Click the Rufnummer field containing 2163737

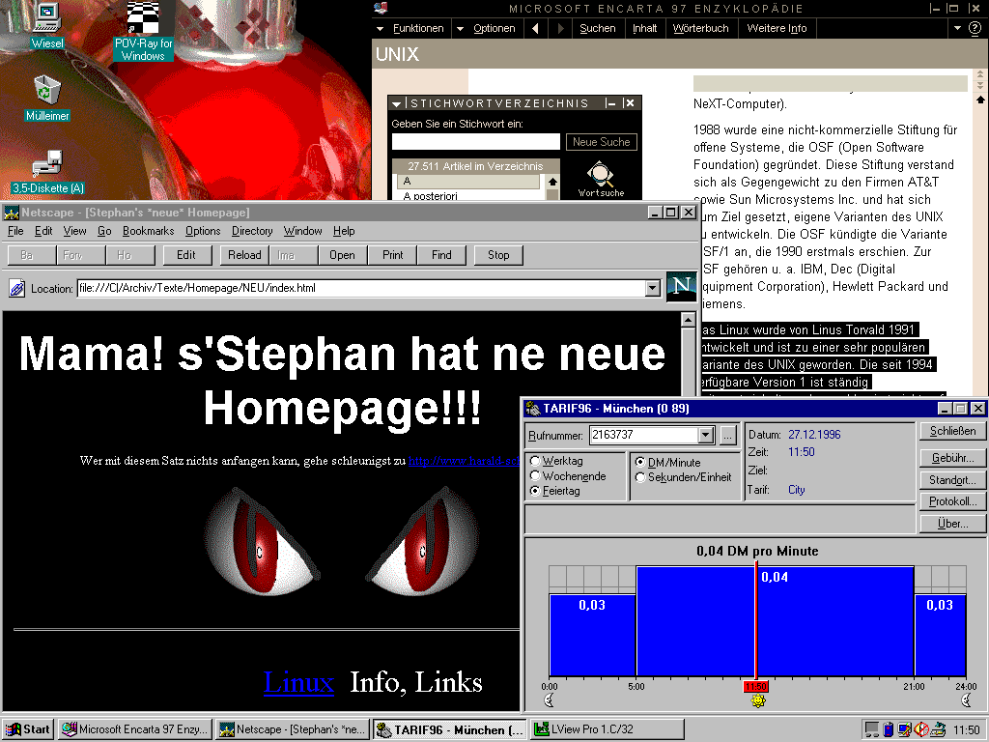[644, 435]
